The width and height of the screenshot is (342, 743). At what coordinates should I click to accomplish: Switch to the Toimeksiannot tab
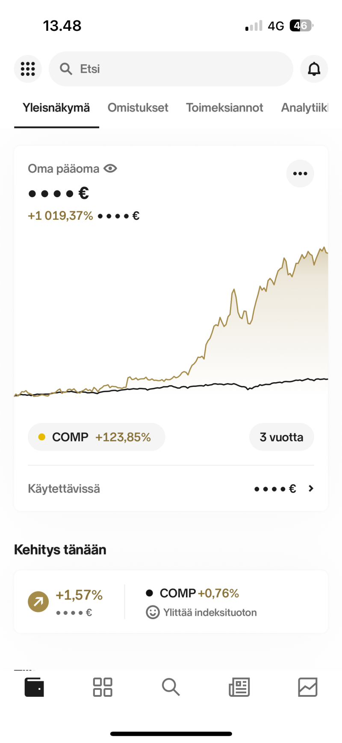(x=224, y=108)
